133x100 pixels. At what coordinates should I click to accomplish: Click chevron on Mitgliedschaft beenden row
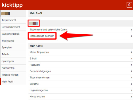[131, 36]
